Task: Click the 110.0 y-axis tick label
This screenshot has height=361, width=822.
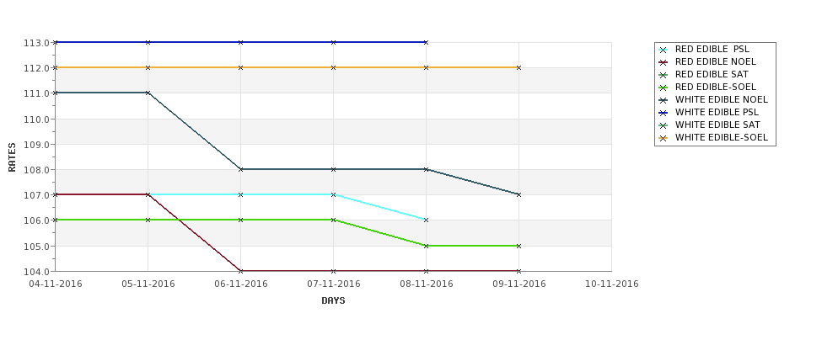Action: click(x=36, y=119)
